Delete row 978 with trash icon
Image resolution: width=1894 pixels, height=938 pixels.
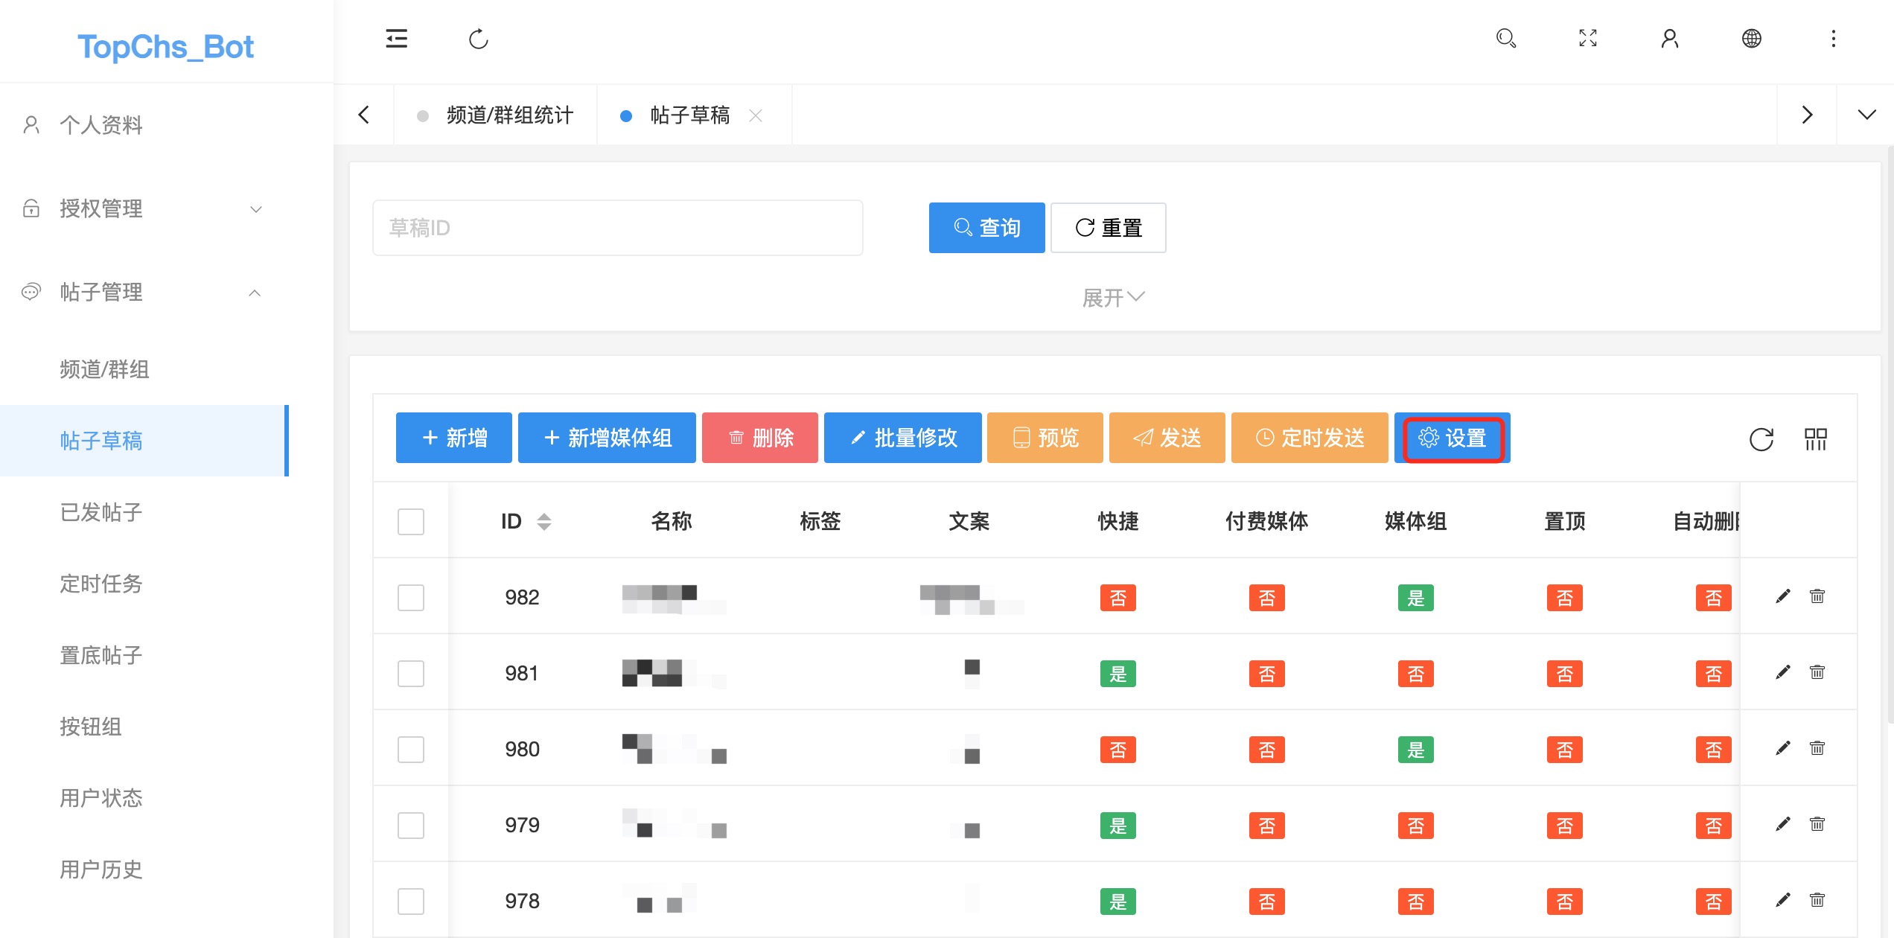pyautogui.click(x=1817, y=900)
